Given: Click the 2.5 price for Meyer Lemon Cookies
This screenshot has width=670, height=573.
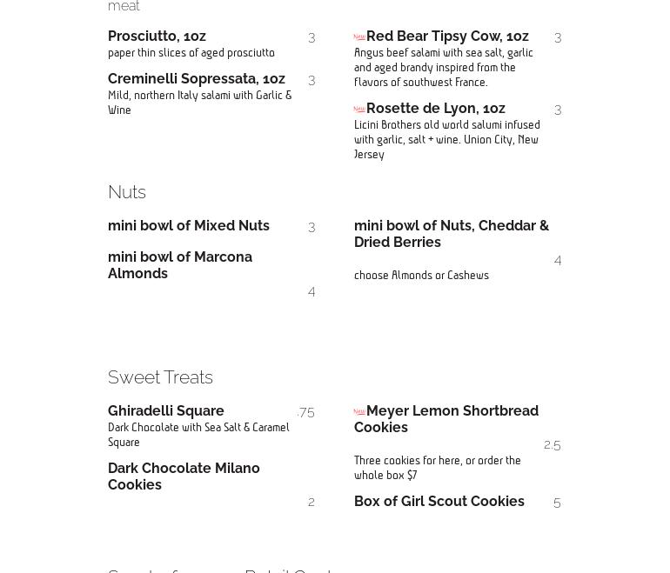Looking at the screenshot, I should (x=552, y=445).
